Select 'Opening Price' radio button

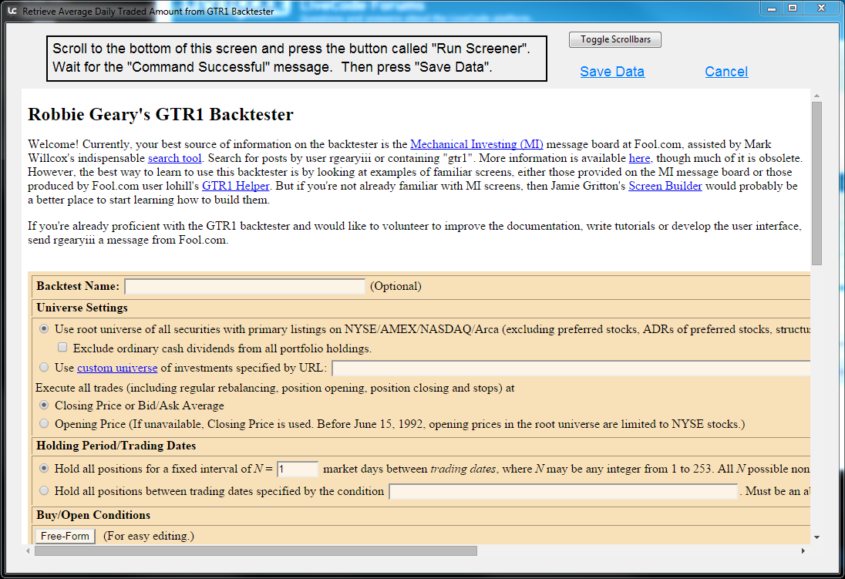[44, 424]
